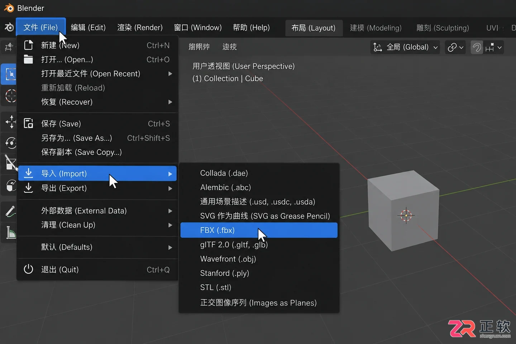Choose Save Copy from the File menu
This screenshot has width=516, height=344.
[97, 152]
